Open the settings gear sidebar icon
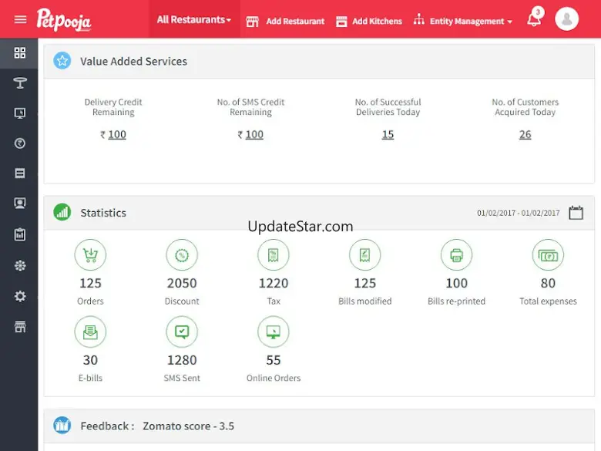Viewport: 601px width, 451px height. coord(19,296)
